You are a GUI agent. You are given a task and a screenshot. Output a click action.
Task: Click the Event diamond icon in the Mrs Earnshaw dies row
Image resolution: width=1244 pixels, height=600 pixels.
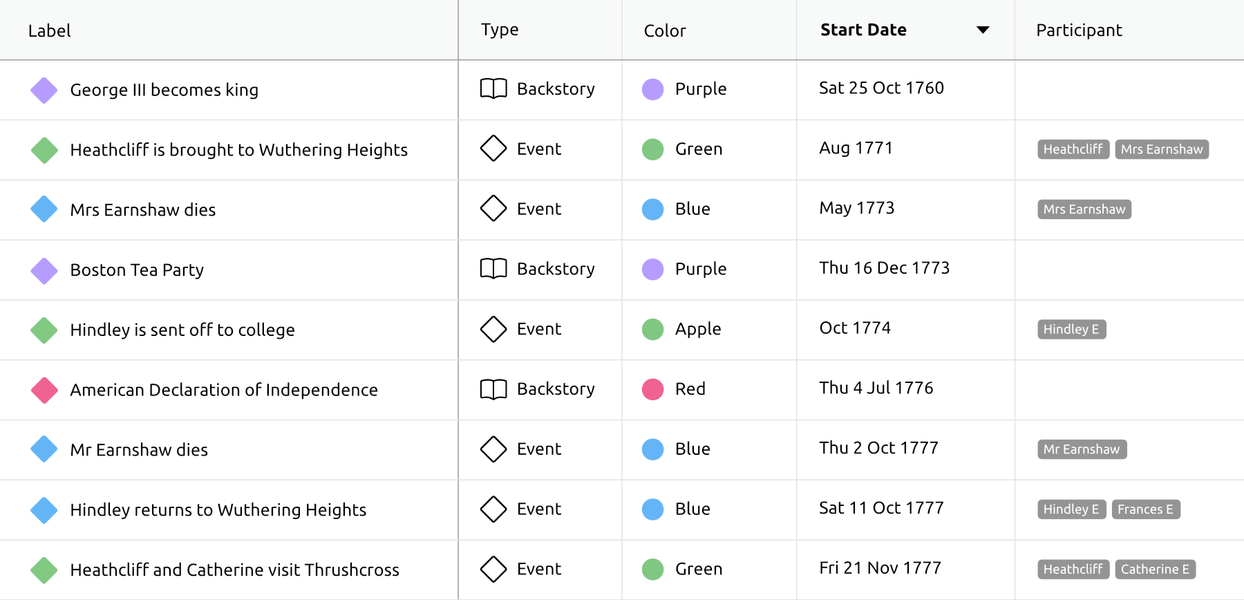[x=493, y=209]
